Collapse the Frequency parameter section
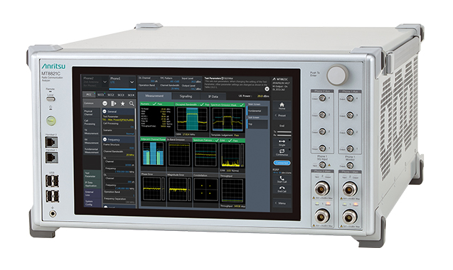This screenshot has height=270, width=453. 105,139
